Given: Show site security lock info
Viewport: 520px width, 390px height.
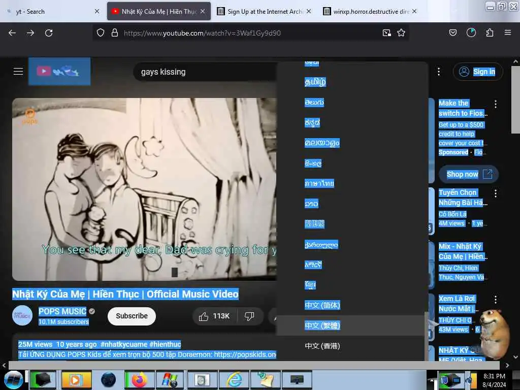Looking at the screenshot, I should coord(115,33).
